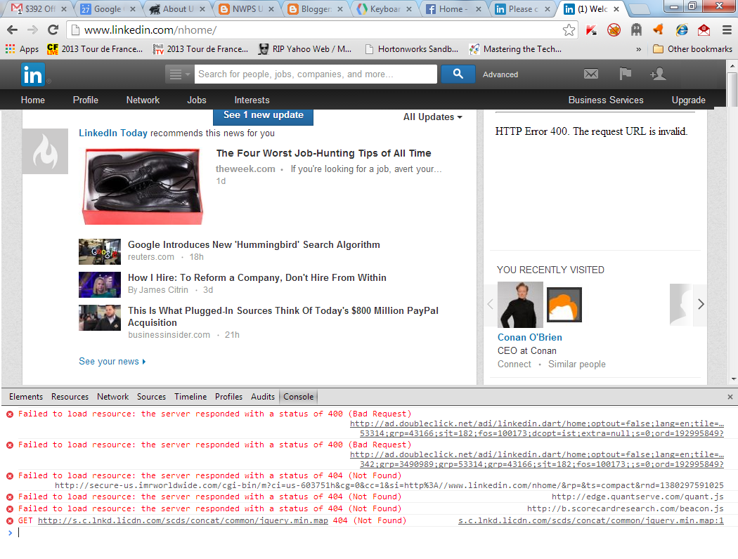The width and height of the screenshot is (738, 559).
Task: Switch to DevTools Network tab
Action: pos(112,397)
